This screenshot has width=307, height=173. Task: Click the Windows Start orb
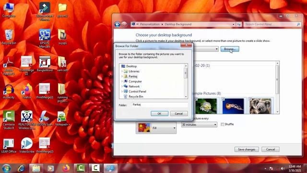[x=6, y=168]
